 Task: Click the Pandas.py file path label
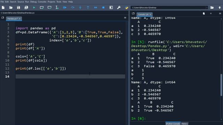[x=18, y=13]
